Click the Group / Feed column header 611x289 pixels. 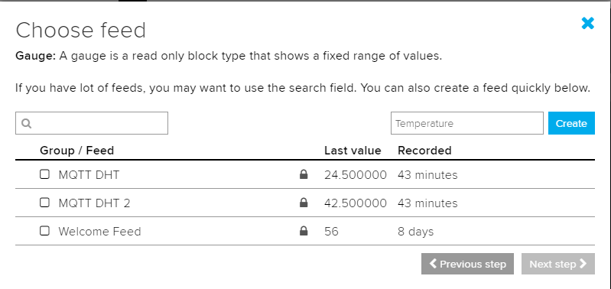pos(76,151)
